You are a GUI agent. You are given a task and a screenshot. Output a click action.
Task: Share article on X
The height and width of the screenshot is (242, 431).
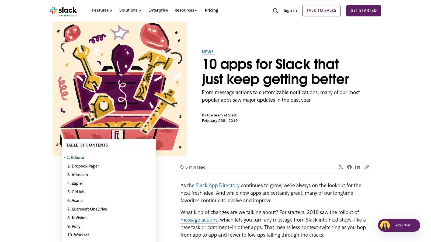coord(341,167)
